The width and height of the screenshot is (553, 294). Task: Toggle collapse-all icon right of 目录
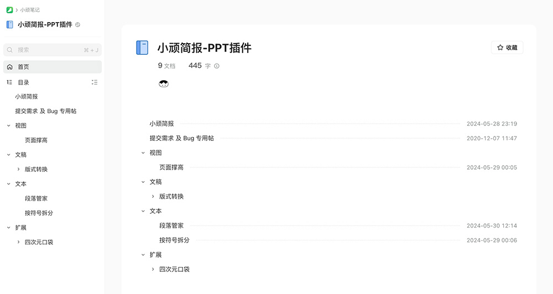coord(95,82)
